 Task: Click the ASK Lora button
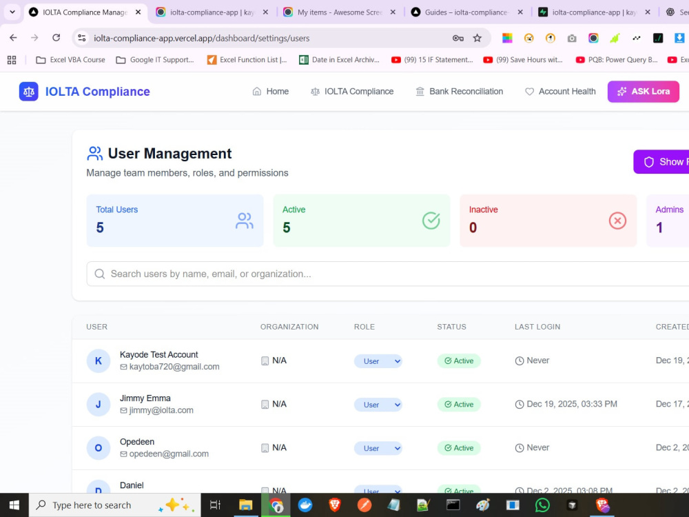(x=644, y=92)
